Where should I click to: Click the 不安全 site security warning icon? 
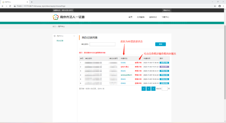[15, 6]
